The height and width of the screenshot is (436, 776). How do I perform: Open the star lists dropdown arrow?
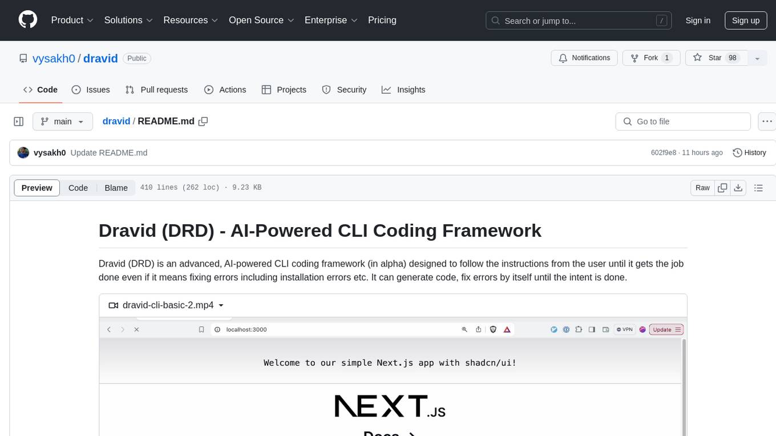point(757,58)
